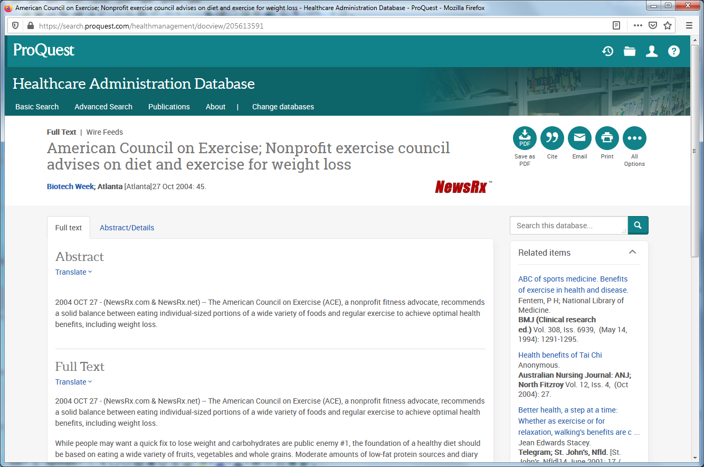Open the Publications menu item
Image resolution: width=704 pixels, height=467 pixels.
point(169,107)
